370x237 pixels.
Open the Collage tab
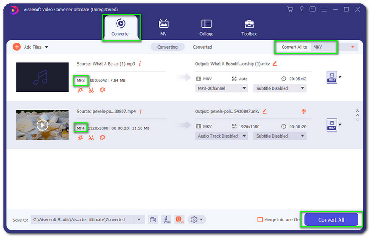(206, 28)
